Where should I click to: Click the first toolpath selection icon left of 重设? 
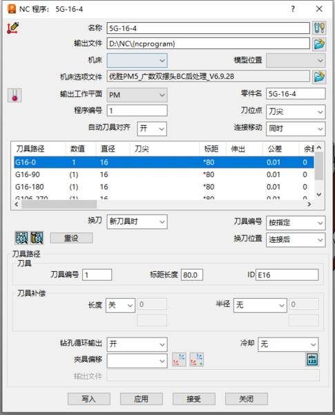click(x=21, y=238)
